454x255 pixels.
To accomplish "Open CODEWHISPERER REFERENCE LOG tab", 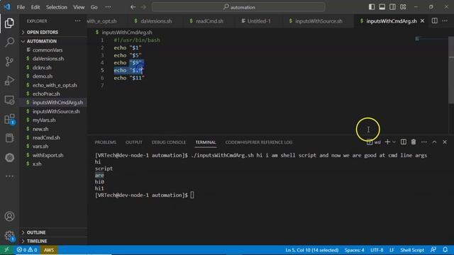I will click(x=259, y=142).
